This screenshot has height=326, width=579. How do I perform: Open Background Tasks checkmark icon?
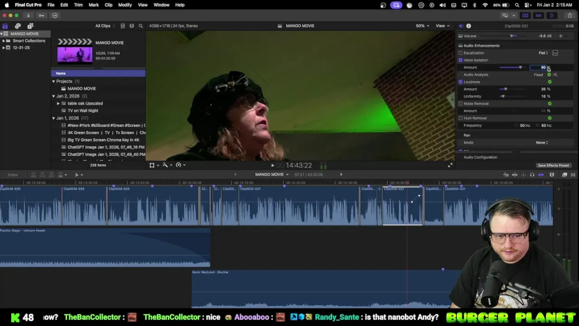[55, 15]
